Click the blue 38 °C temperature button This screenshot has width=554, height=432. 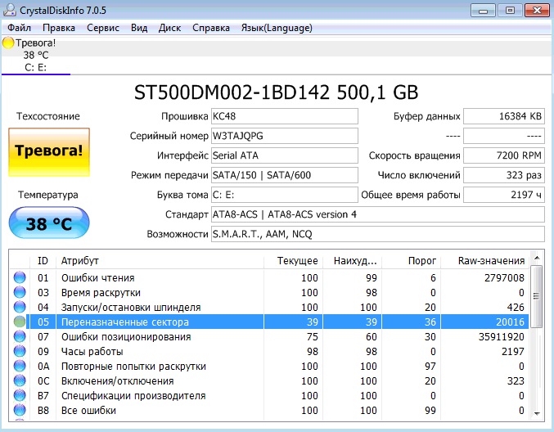(x=49, y=223)
